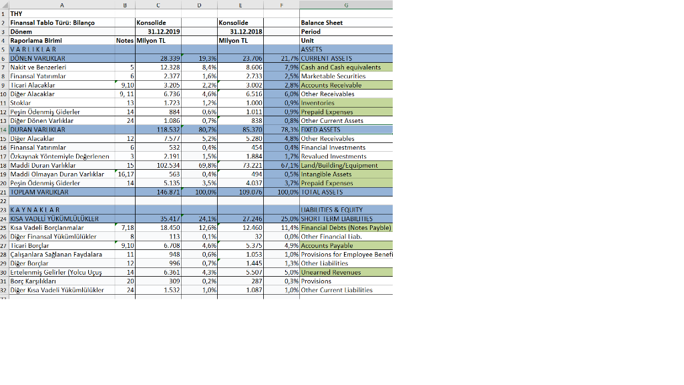Select the Balance Sheet cell
Screen dimensions: 684x385
pyautogui.click(x=345, y=22)
